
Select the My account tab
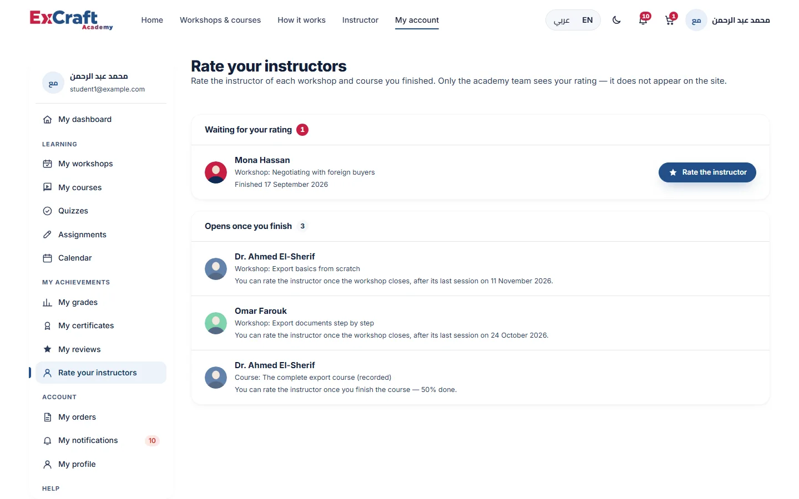point(417,20)
